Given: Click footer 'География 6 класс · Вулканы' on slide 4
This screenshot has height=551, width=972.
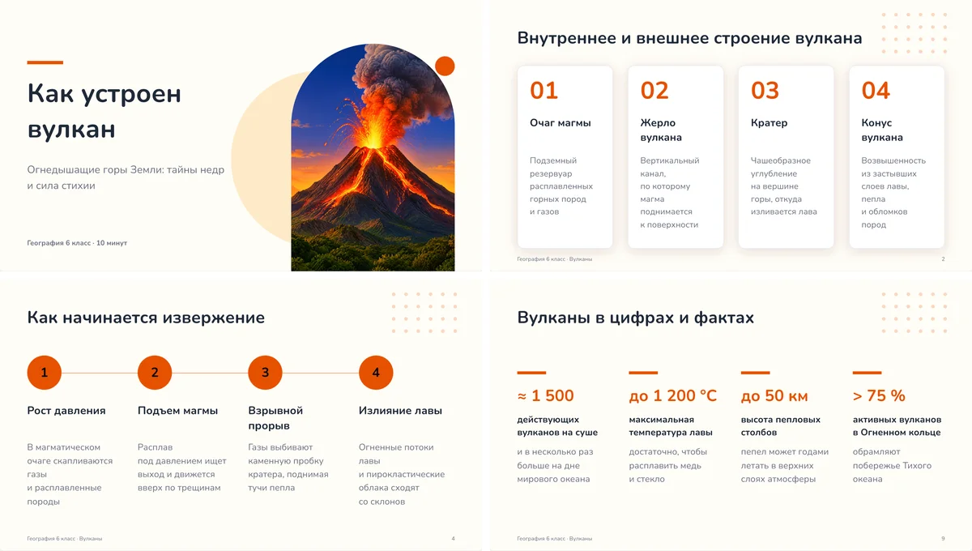Looking at the screenshot, I should click(x=65, y=539).
